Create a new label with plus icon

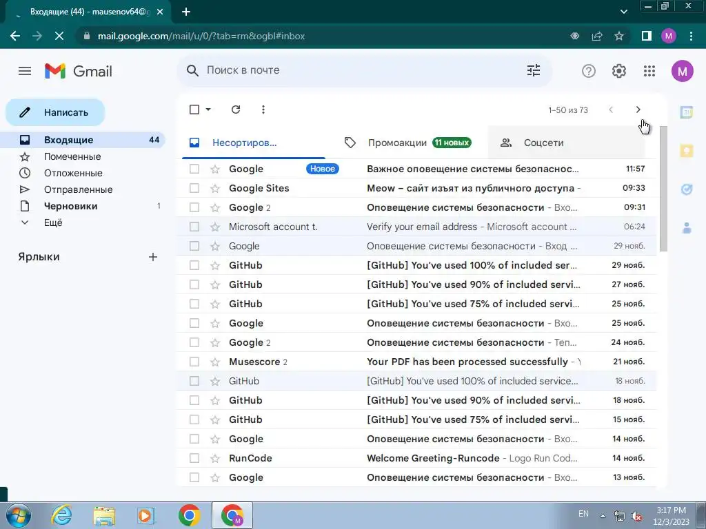[153, 257]
